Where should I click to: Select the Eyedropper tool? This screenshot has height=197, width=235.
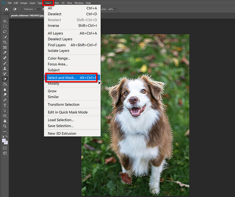5,53
